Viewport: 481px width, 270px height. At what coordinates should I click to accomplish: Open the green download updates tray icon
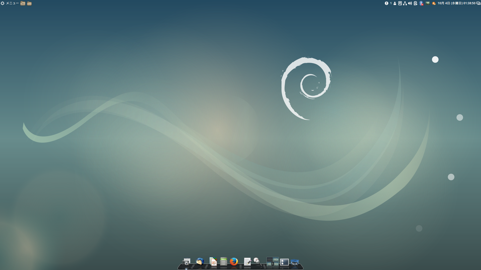point(428,3)
